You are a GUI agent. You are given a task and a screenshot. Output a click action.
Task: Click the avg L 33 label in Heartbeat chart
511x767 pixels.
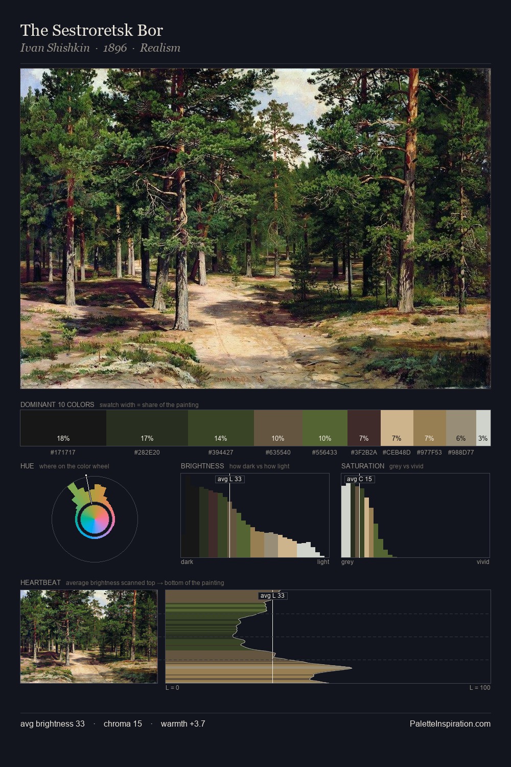pos(272,596)
